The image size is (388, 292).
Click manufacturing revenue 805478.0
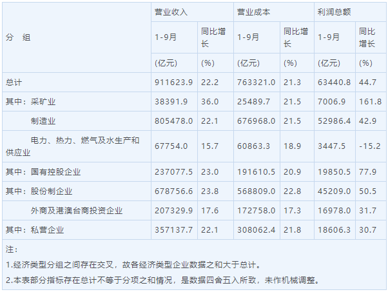[174, 121]
